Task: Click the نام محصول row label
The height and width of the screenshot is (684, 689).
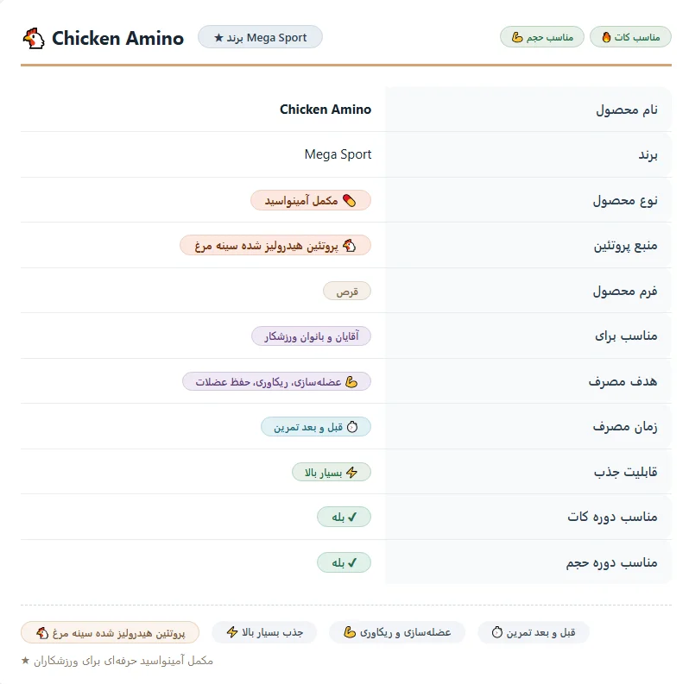Action: (627, 110)
